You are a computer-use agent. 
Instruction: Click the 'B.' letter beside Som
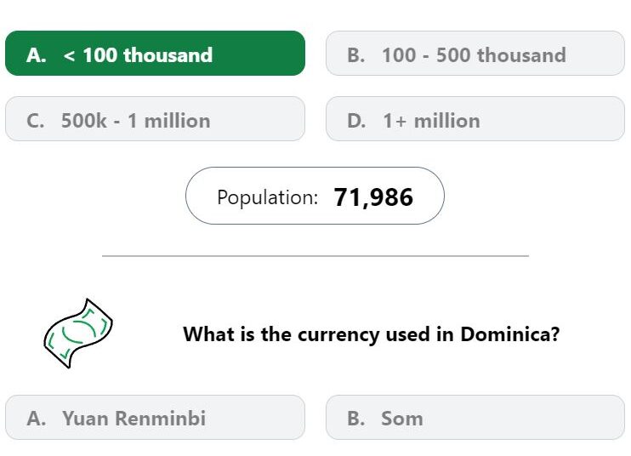(x=356, y=419)
